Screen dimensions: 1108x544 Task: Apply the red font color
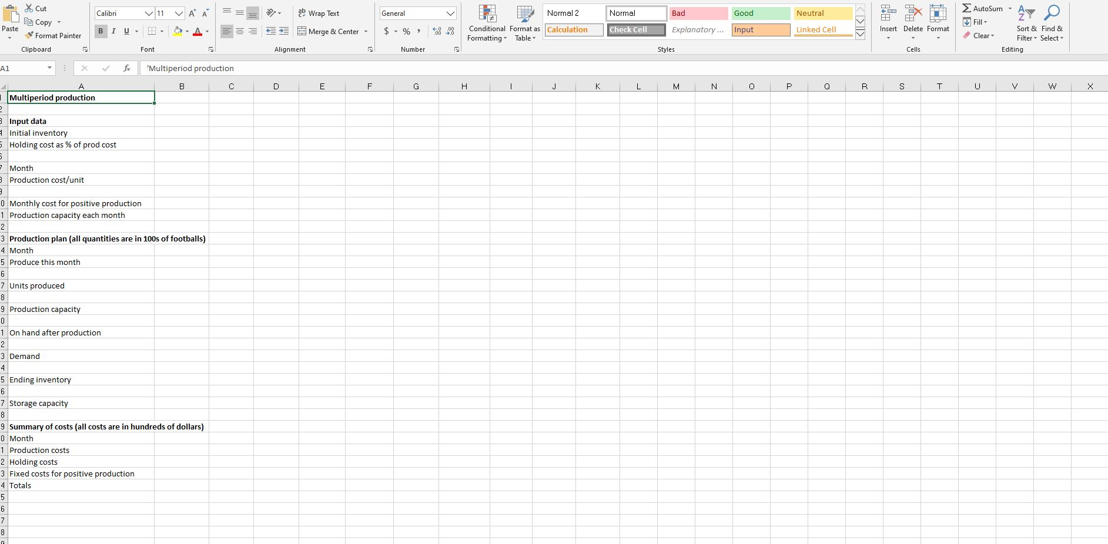[198, 31]
